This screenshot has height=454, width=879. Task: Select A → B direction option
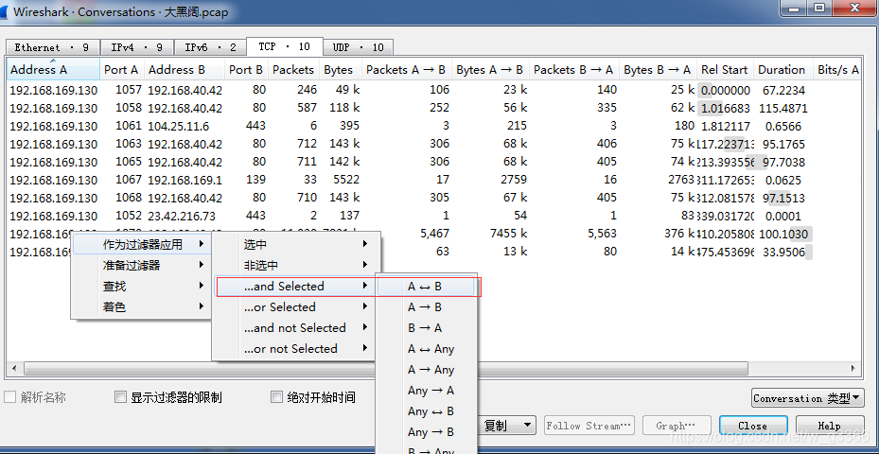click(x=426, y=307)
